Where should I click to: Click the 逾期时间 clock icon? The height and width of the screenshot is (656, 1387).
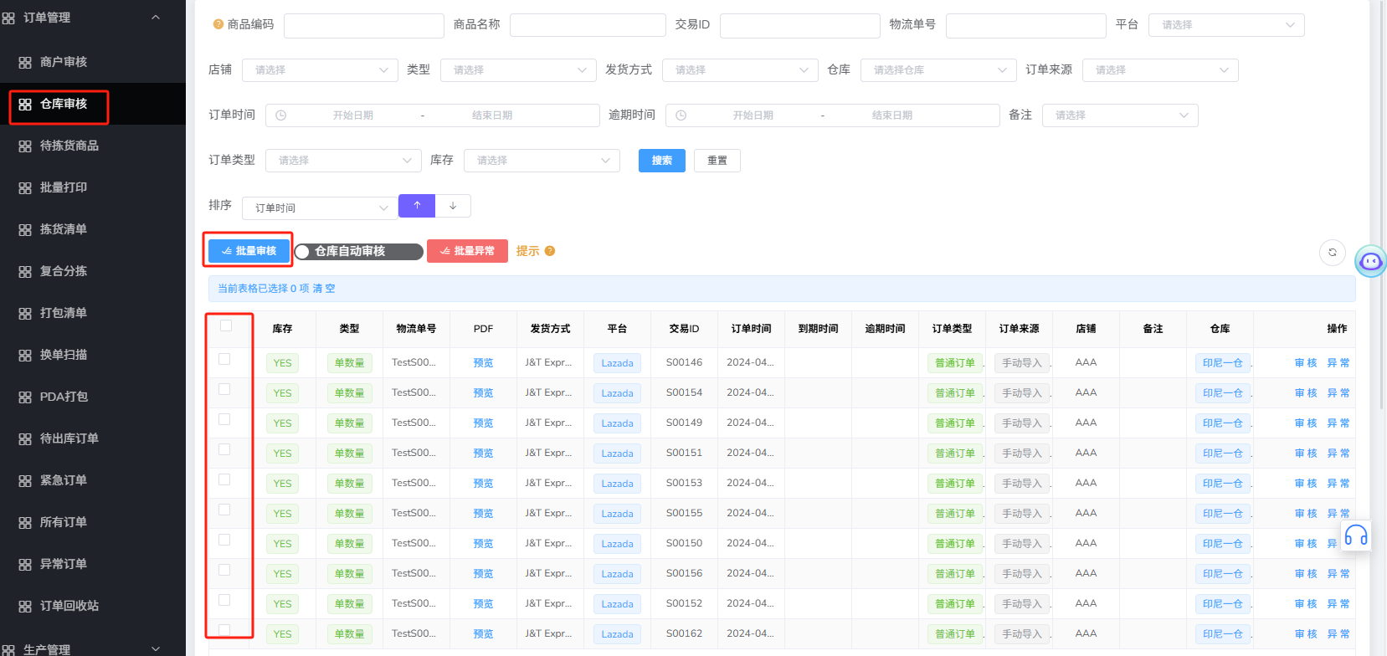681,115
